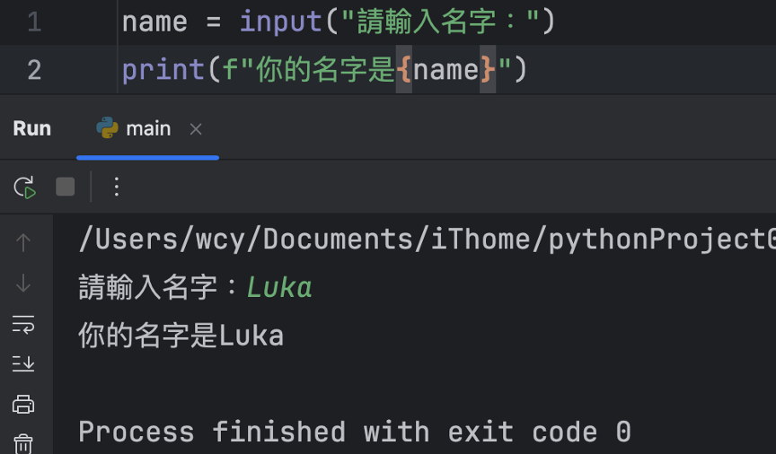Open the vertical three-dot more options

pos(117,187)
